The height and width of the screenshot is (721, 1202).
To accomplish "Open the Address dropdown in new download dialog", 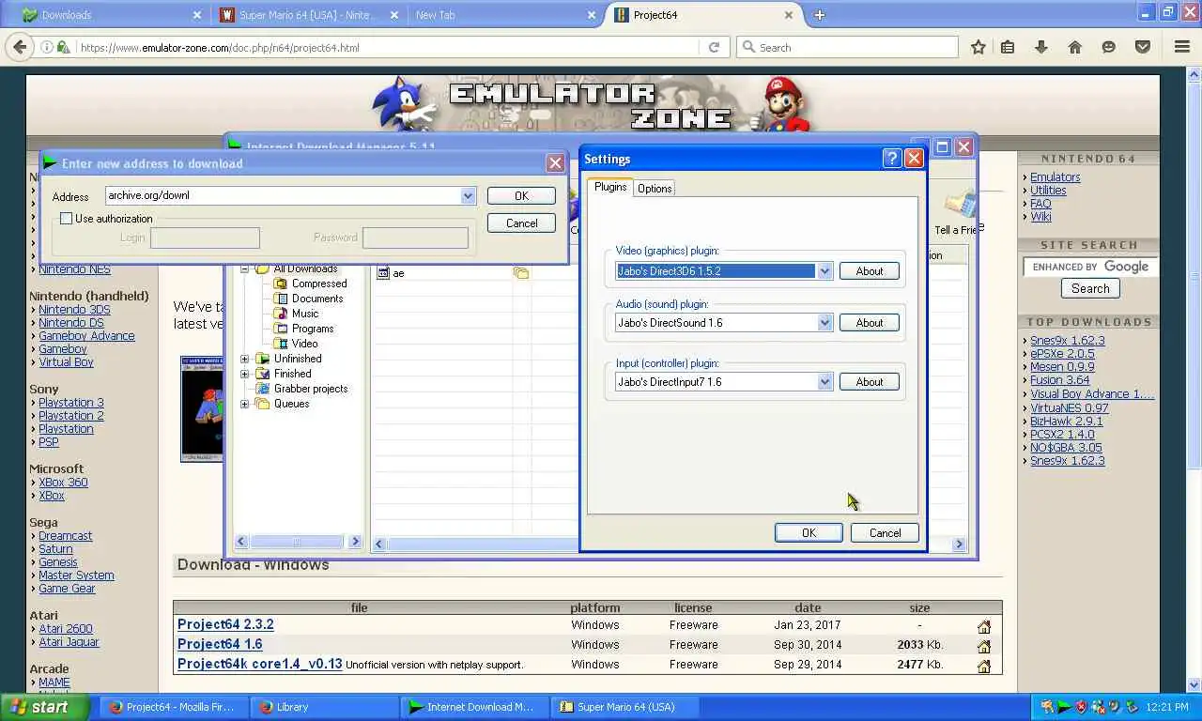I will [x=468, y=195].
